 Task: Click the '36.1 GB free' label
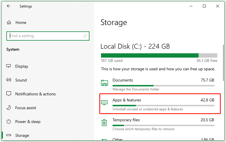pyautogui.click(x=207, y=60)
